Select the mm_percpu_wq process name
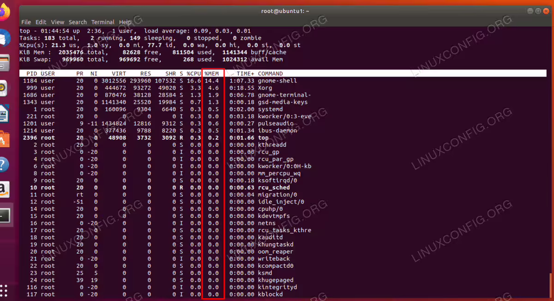This screenshot has height=301, width=554. pyautogui.click(x=279, y=173)
